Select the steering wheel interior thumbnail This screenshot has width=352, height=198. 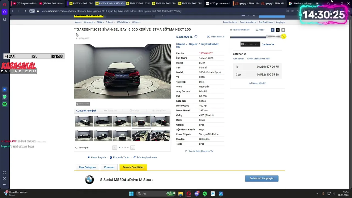pyautogui.click(x=160, y=136)
